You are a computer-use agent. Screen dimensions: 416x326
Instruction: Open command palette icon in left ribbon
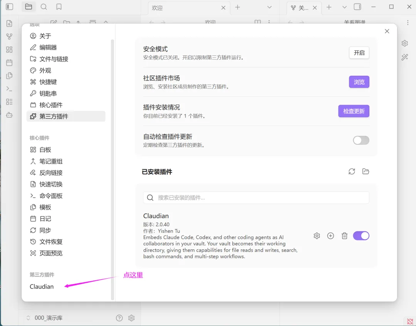point(9,89)
